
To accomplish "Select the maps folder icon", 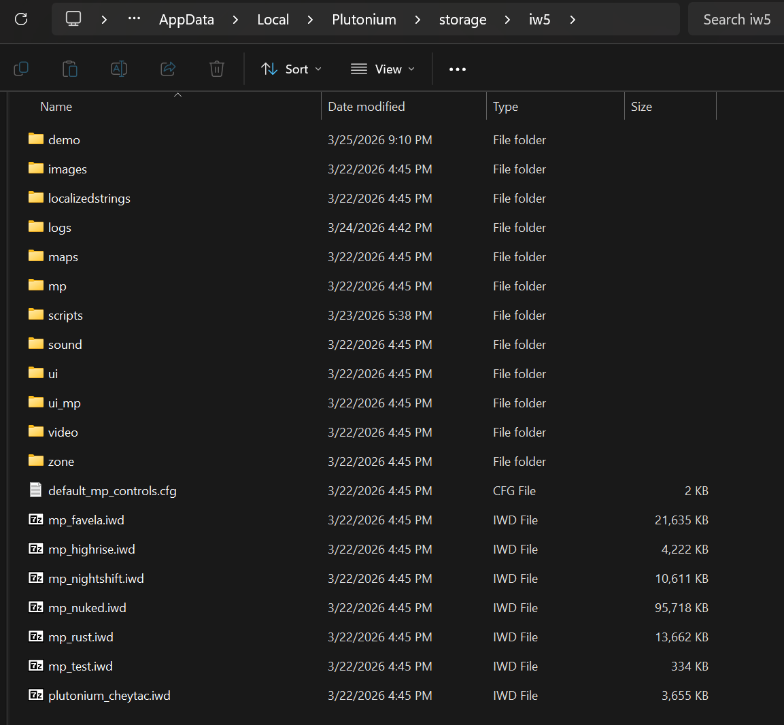I will (x=36, y=256).
